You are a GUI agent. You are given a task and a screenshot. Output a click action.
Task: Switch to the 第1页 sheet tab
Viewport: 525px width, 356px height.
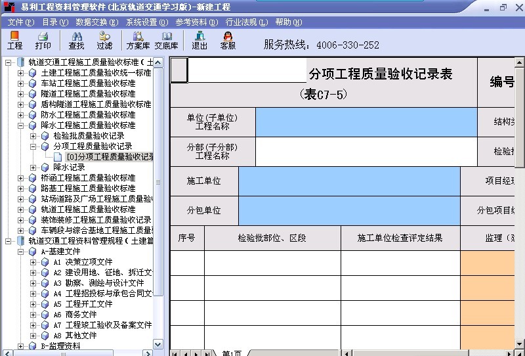click(232, 353)
